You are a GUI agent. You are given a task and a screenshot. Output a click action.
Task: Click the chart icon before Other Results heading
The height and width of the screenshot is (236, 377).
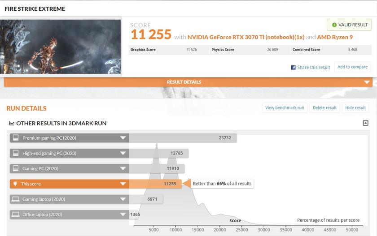click(x=12, y=123)
